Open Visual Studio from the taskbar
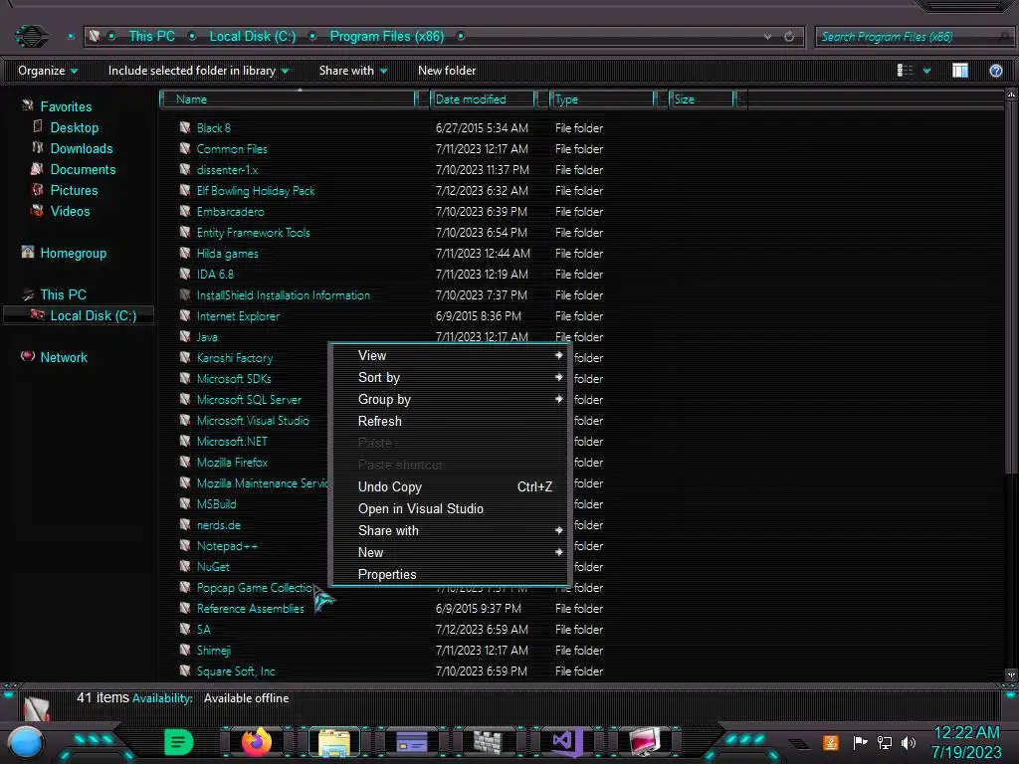 [565, 742]
